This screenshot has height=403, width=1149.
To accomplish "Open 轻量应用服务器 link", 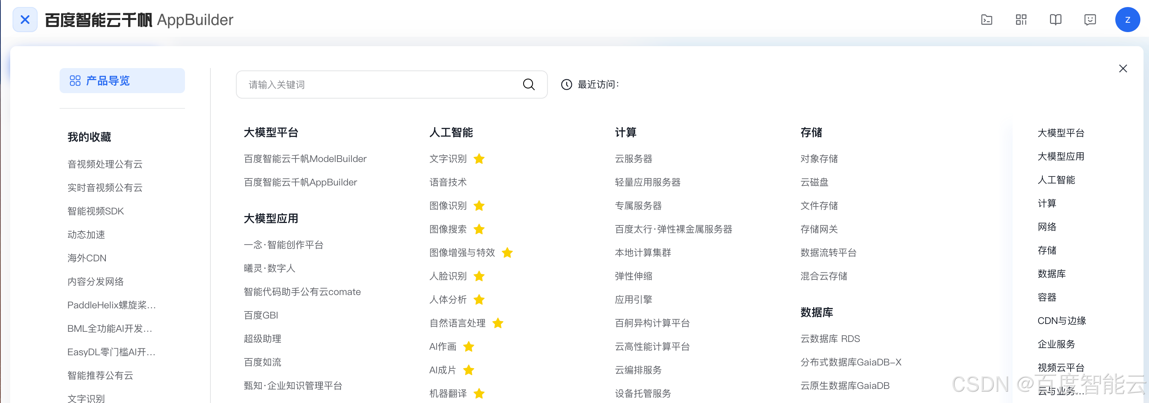I will [x=648, y=182].
